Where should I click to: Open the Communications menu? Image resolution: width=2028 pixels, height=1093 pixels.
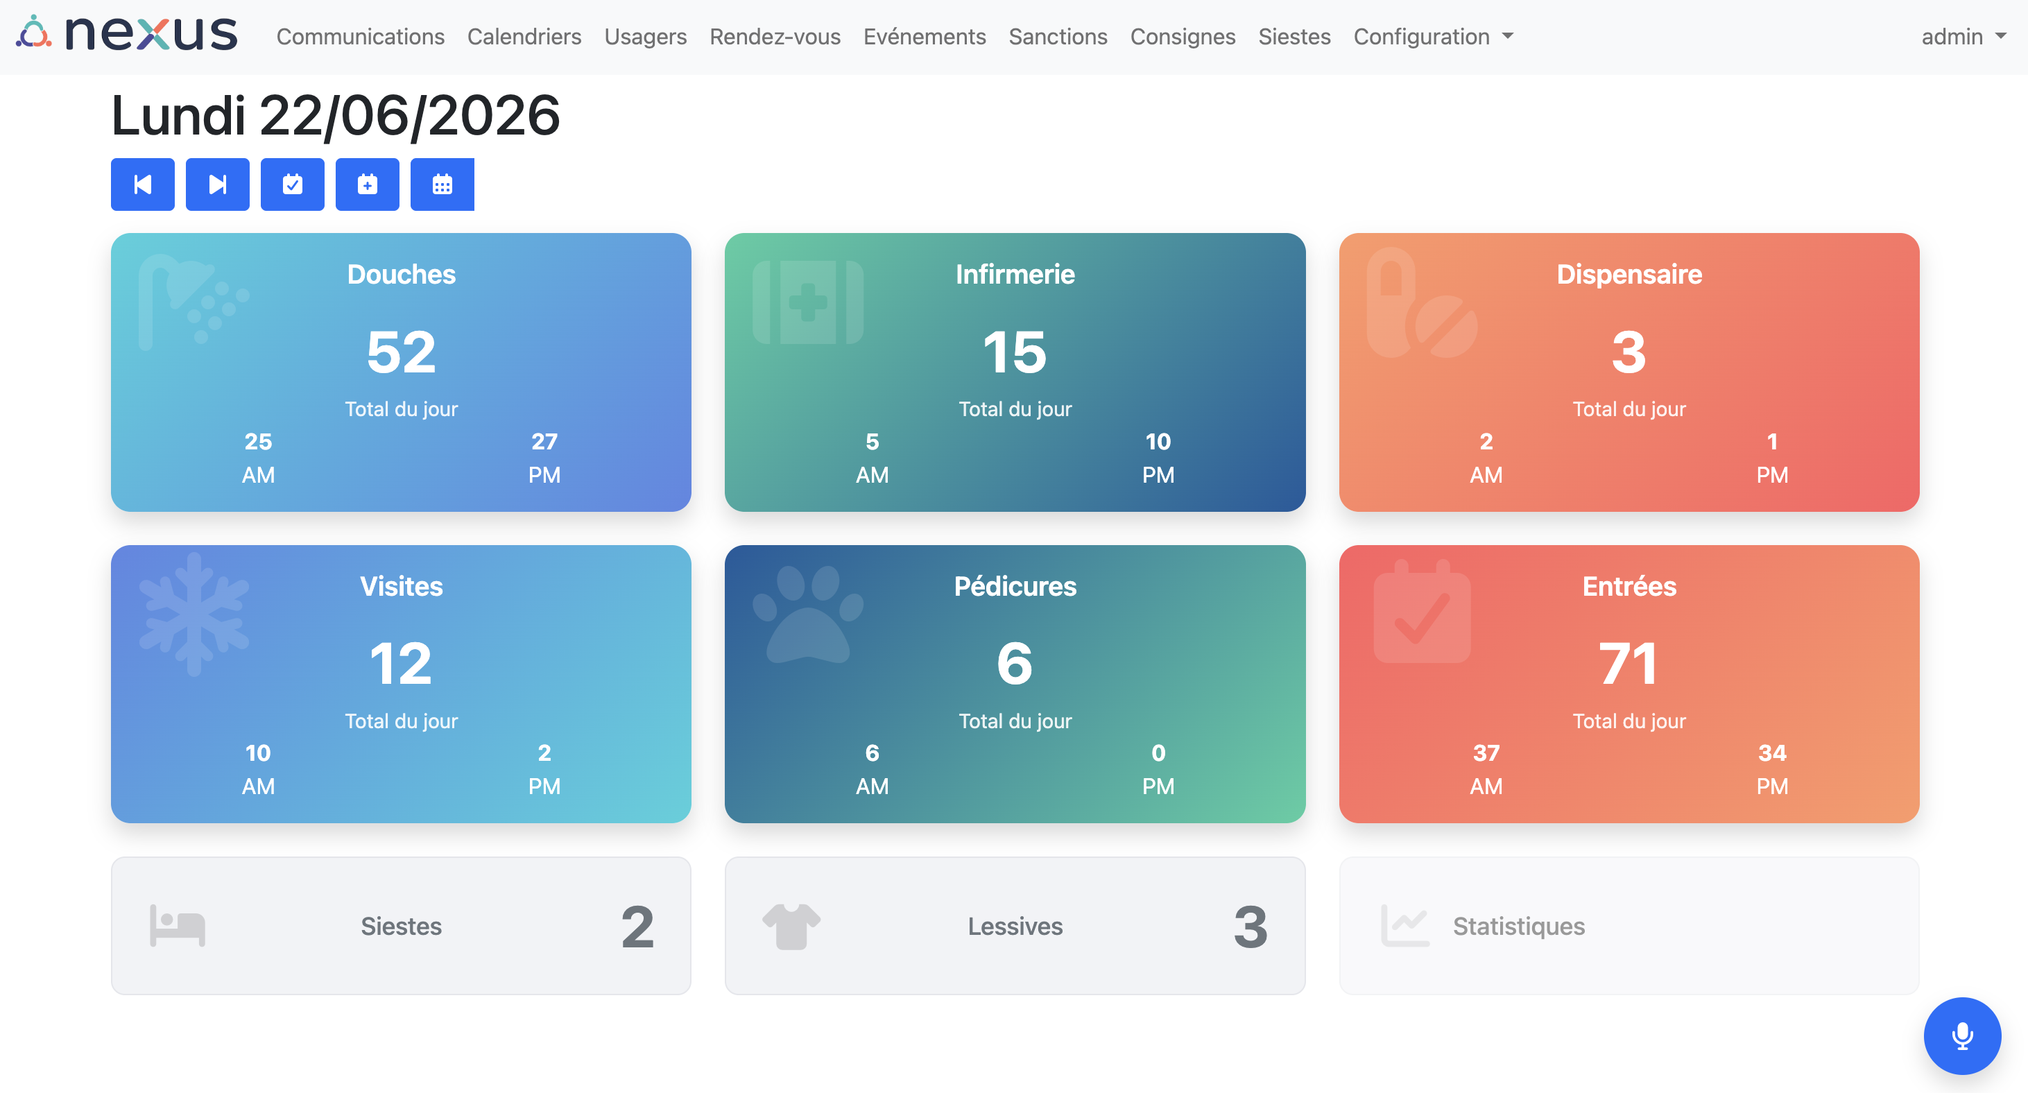click(x=361, y=36)
